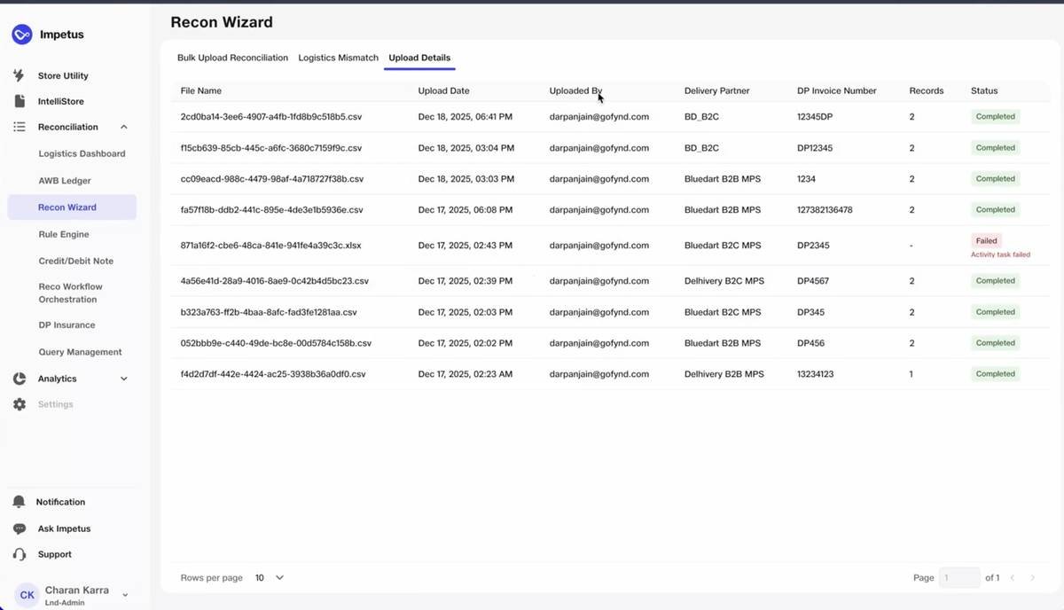Viewport: 1064px width, 610px height.
Task: Click the DP Invoice Number column header
Action: point(837,90)
